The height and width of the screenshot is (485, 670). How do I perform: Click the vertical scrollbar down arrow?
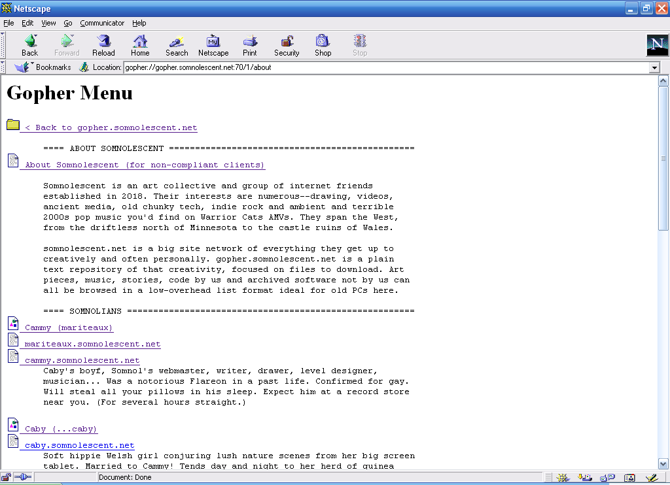coord(663,463)
